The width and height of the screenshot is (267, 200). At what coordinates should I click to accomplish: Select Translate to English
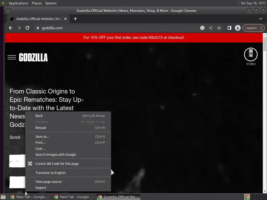[68, 173]
